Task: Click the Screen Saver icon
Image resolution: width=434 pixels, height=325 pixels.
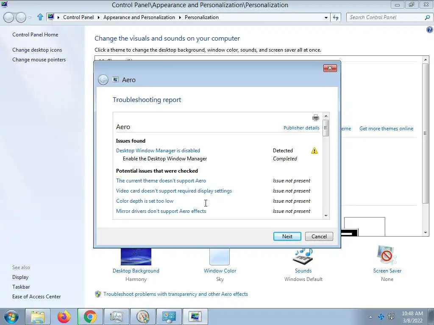Action: coord(387,255)
